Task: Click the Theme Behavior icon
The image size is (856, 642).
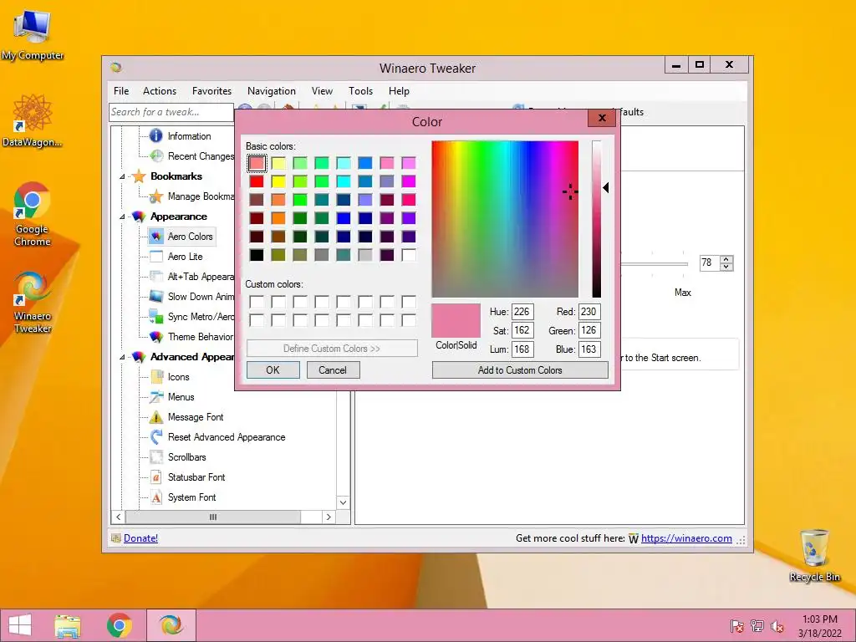Action: tap(156, 337)
